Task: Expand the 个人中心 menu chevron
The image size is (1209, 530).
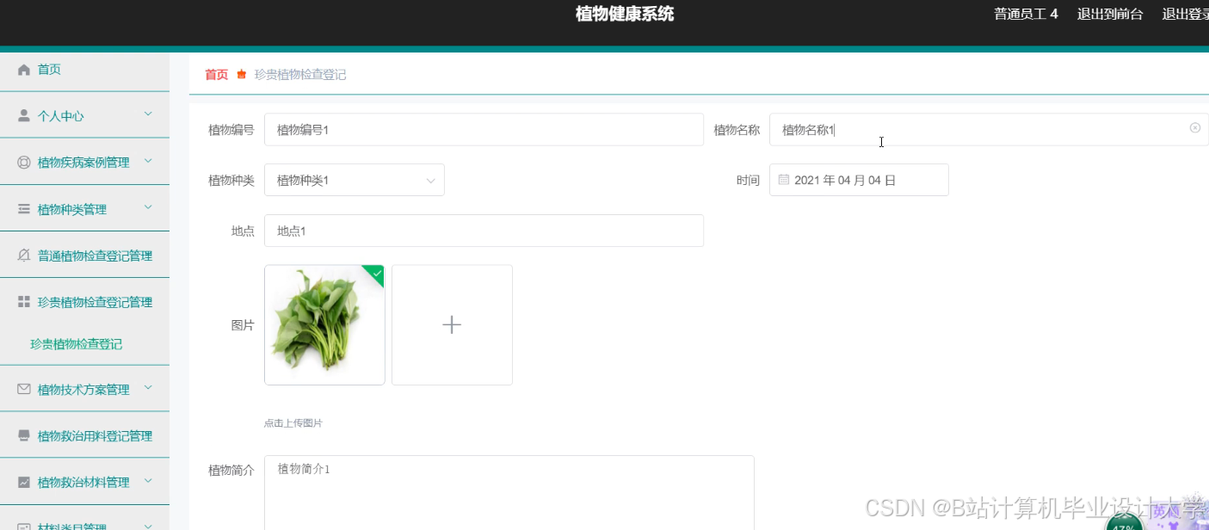Action: tap(148, 114)
